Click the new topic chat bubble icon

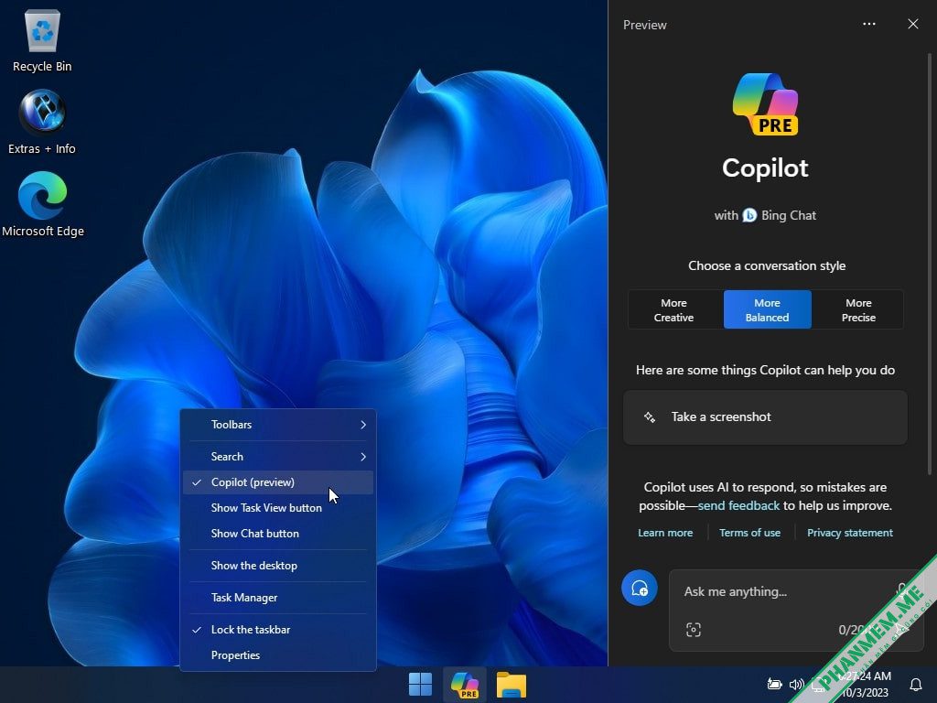[x=640, y=589]
